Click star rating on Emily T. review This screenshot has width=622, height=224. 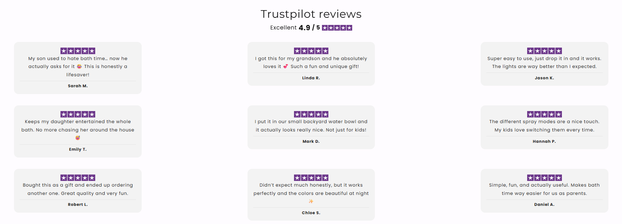pos(78,114)
